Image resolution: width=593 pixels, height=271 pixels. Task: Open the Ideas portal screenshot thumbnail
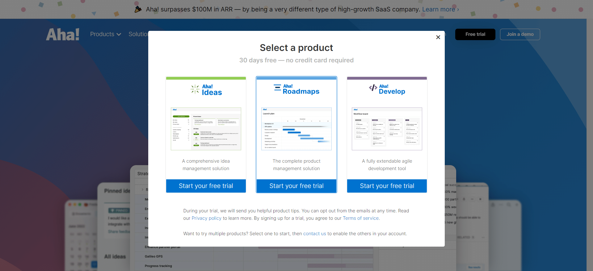[206, 129]
